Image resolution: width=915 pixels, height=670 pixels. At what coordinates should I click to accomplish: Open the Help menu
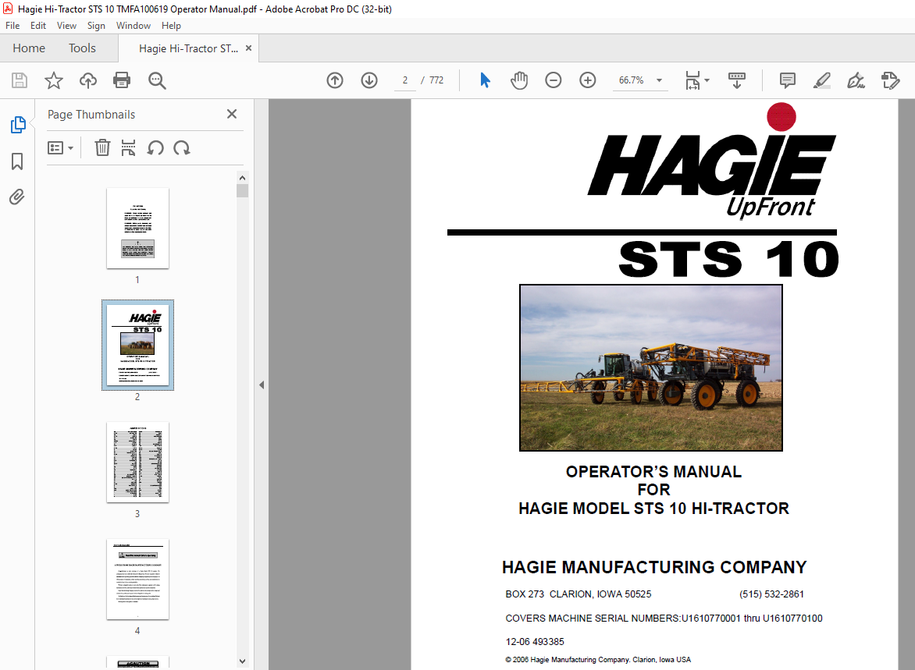(171, 26)
